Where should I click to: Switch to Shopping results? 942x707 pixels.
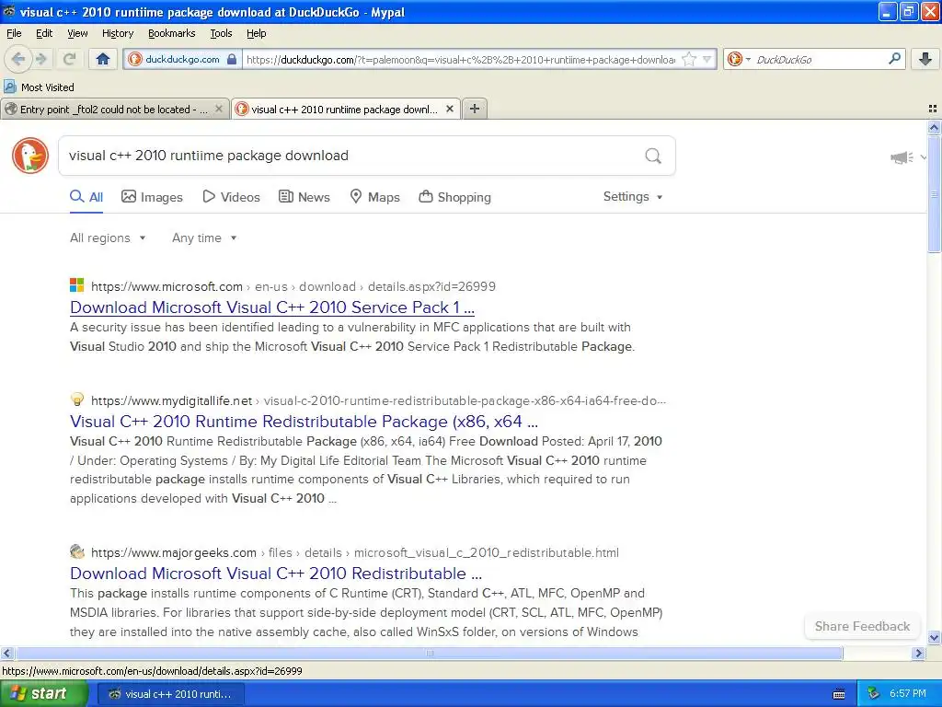[x=454, y=197]
